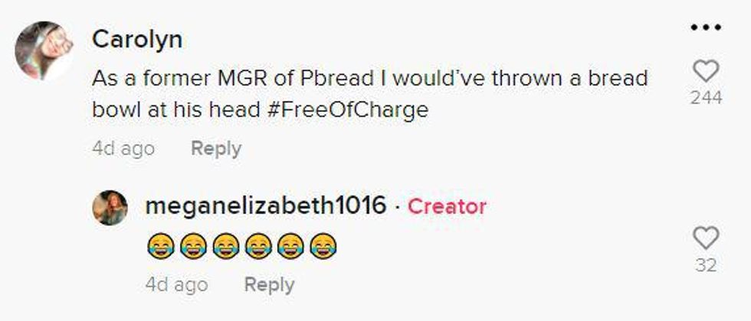Like Carolyn's comment with the heart icon

click(706, 71)
